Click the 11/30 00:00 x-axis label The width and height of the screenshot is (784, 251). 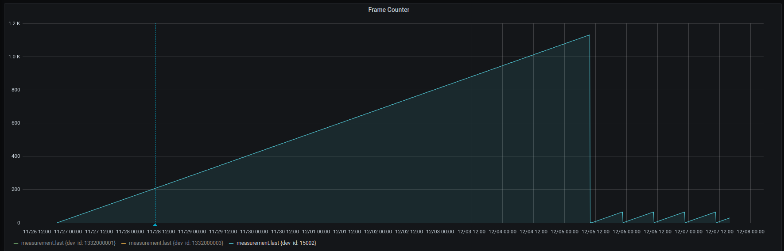tap(254, 232)
